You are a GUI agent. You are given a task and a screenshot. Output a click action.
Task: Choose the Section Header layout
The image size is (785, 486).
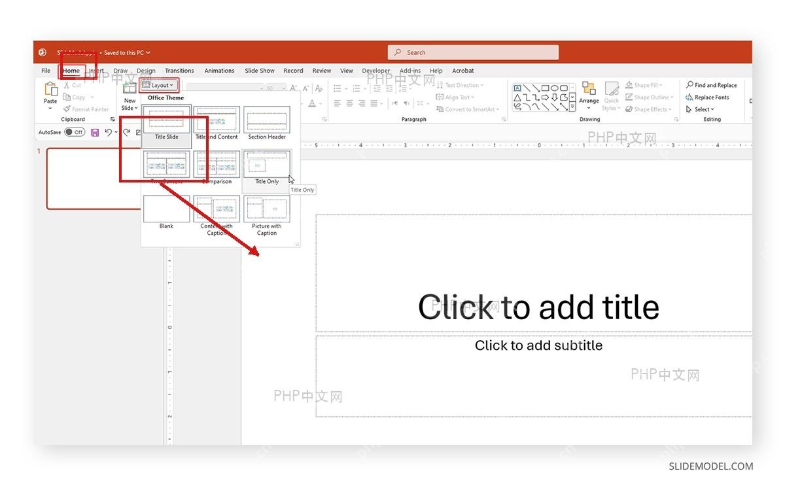[x=267, y=124]
